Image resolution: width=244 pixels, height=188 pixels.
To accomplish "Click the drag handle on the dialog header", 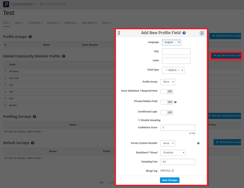I will coord(119,33).
